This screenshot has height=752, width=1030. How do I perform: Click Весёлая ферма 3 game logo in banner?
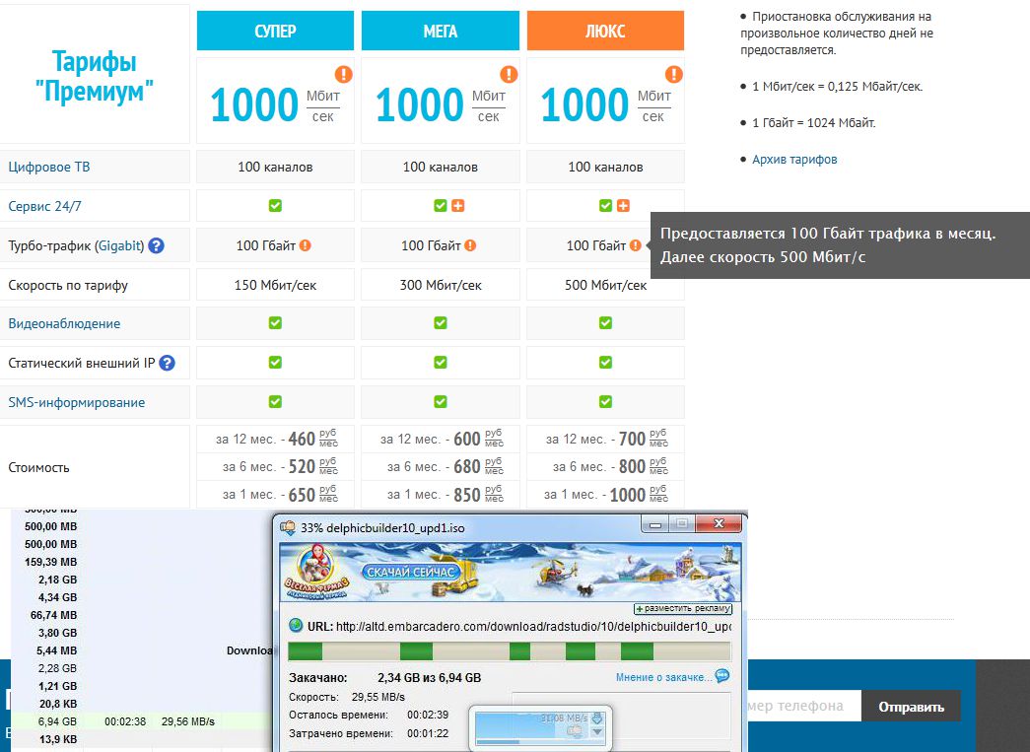pos(317,572)
